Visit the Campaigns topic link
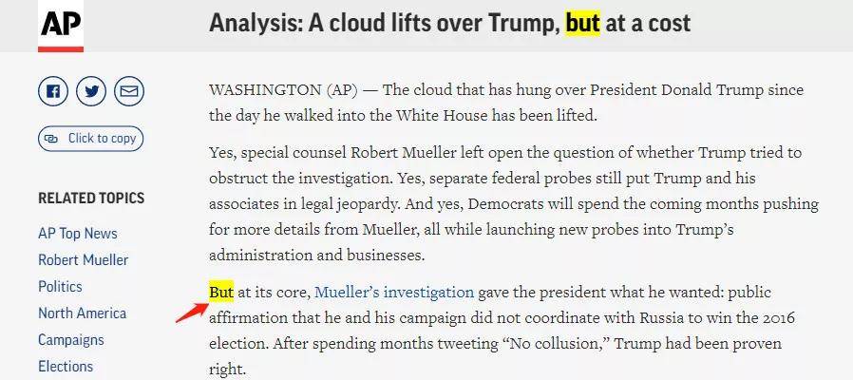Image resolution: width=853 pixels, height=380 pixels. coord(71,339)
